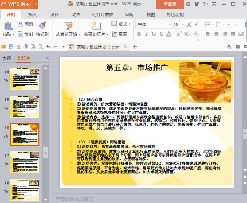Click the clear formatting icon
Image resolution: width=247 pixels, height=203 pixels.
tap(196, 34)
